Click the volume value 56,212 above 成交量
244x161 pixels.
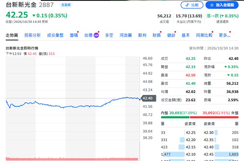click(x=164, y=16)
